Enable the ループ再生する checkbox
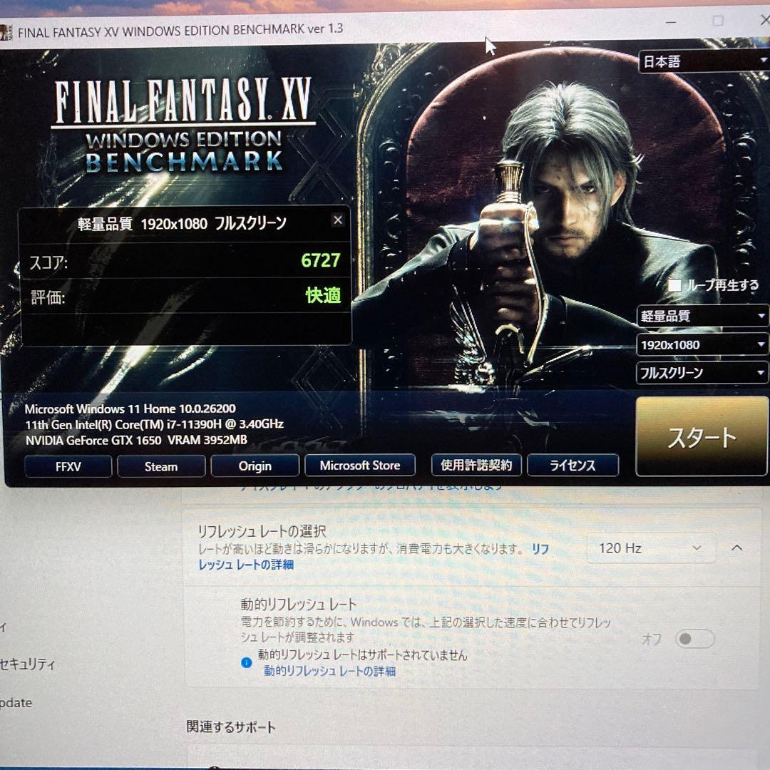770x770 pixels. tap(674, 285)
